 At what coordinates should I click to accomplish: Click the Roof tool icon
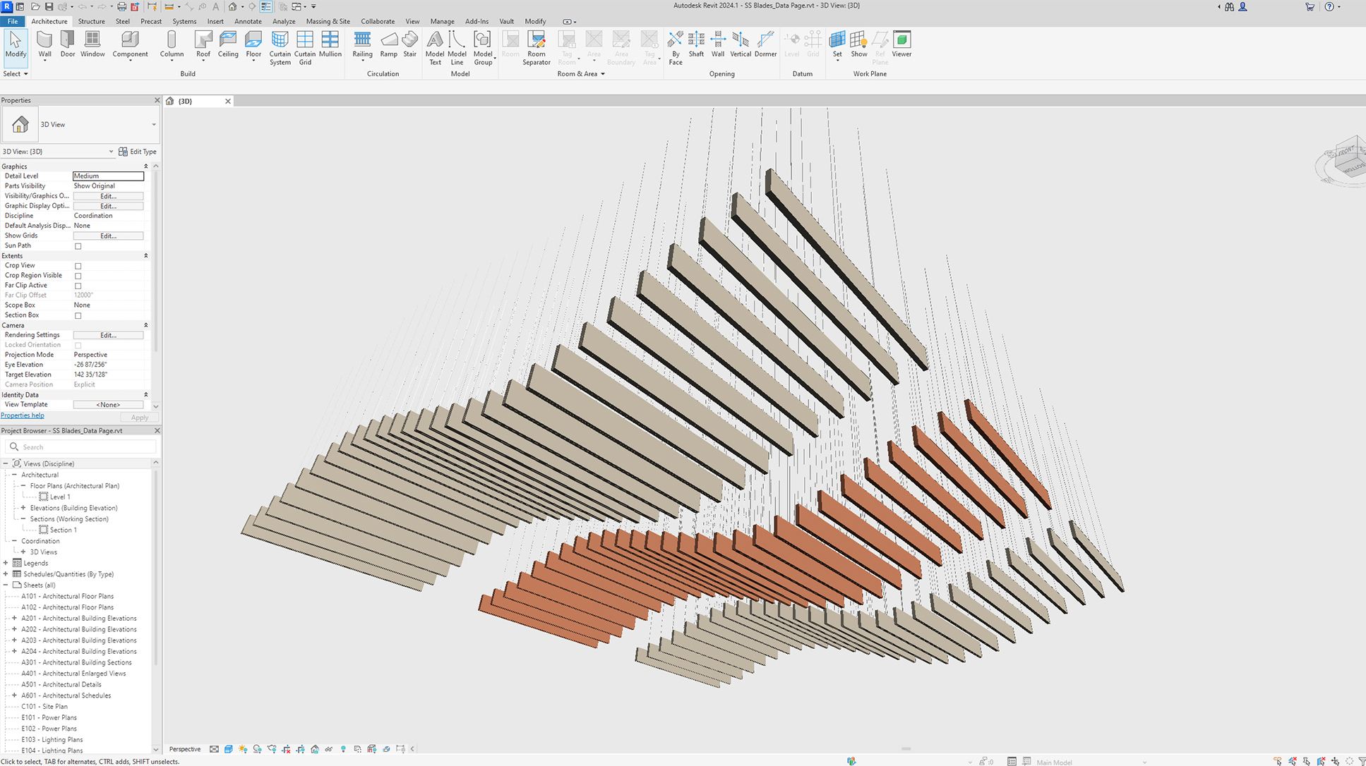203,41
